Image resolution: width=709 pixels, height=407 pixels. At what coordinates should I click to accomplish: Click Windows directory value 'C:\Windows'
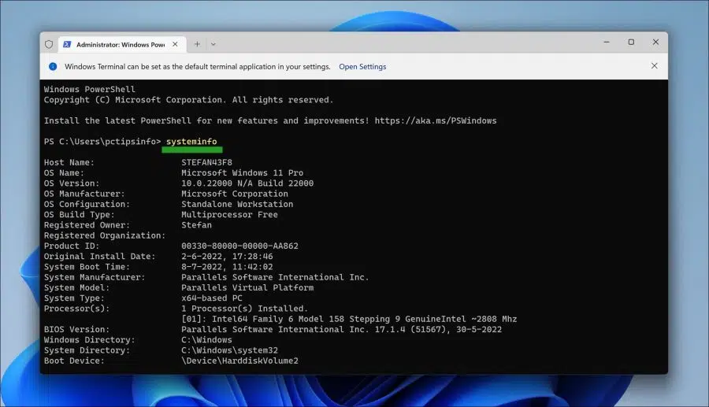click(x=206, y=340)
